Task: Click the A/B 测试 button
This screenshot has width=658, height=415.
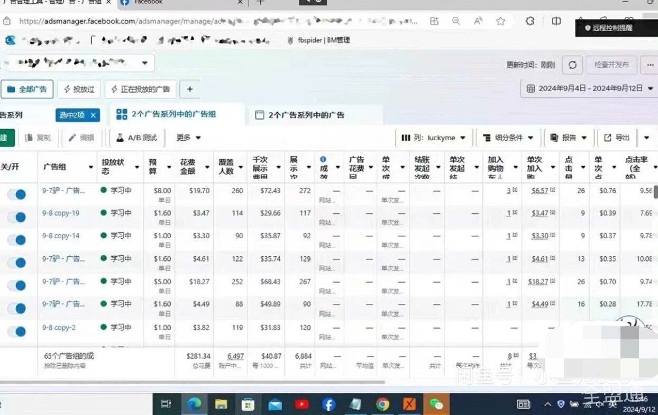Action: (137, 138)
